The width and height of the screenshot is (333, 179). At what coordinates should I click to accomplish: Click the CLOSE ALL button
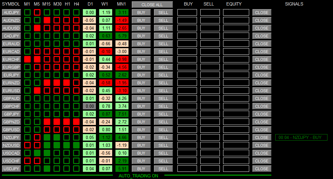point(152,5)
